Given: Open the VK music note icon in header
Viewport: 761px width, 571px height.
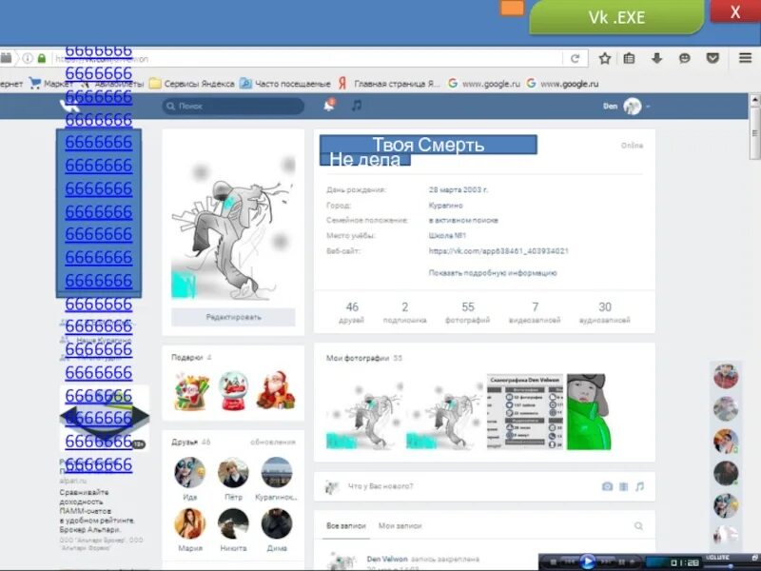Looking at the screenshot, I should pyautogui.click(x=357, y=106).
